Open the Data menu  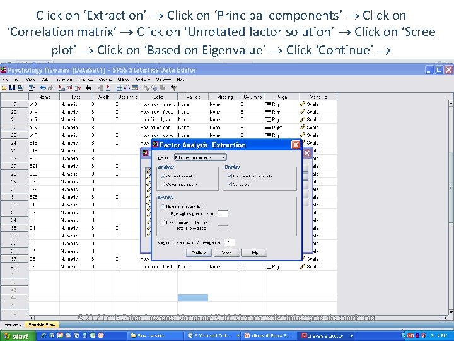(x=45, y=79)
